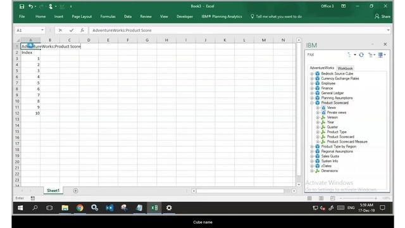
Task: Open Google Chrome from the taskbar
Action: 80,208
